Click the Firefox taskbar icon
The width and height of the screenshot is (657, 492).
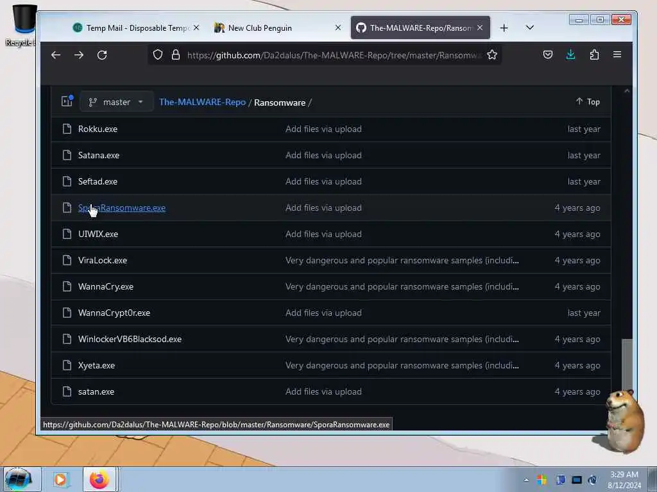[x=99, y=479]
